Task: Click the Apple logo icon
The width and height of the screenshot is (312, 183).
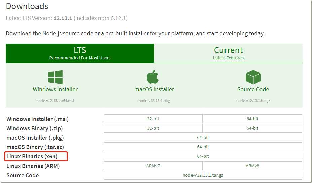Action: pos(152,77)
